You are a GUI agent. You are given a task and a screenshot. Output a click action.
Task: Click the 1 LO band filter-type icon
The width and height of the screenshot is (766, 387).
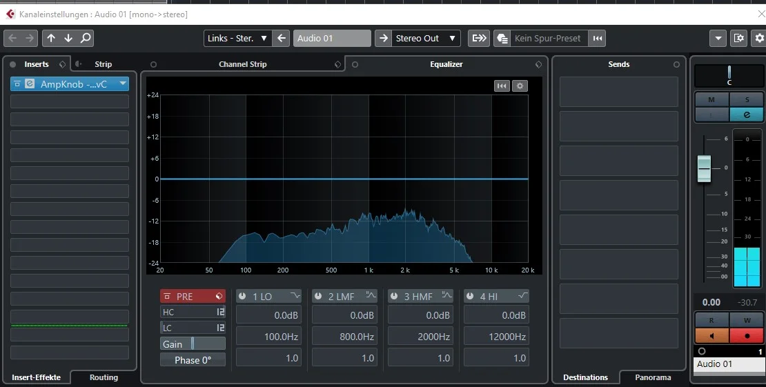[x=295, y=296]
